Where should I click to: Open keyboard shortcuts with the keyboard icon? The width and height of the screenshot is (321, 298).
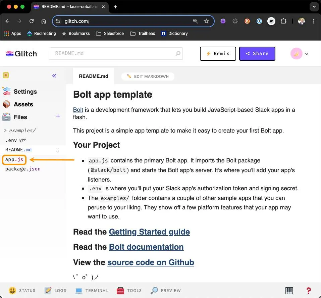coord(289,290)
